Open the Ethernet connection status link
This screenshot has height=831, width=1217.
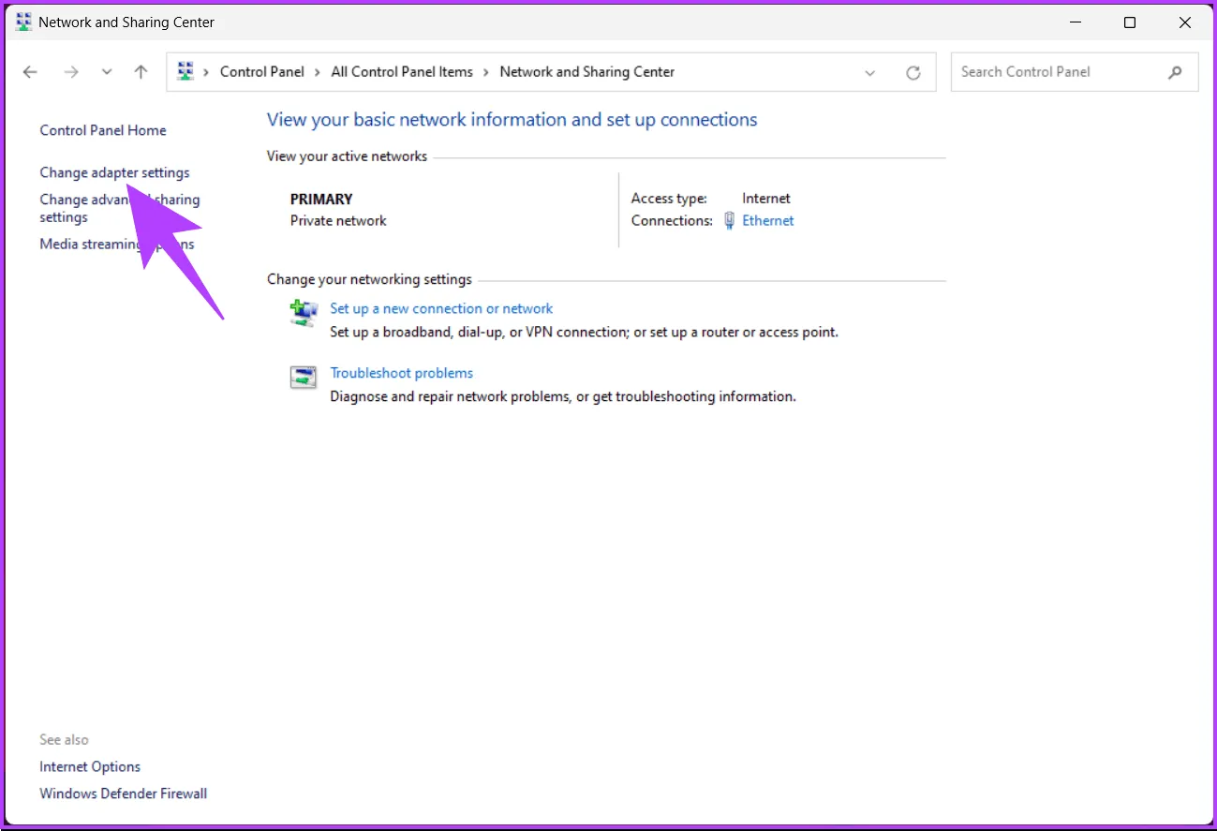[x=767, y=221]
